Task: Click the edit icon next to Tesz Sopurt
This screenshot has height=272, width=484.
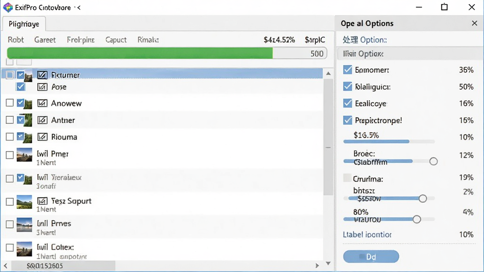Action: 42,201
